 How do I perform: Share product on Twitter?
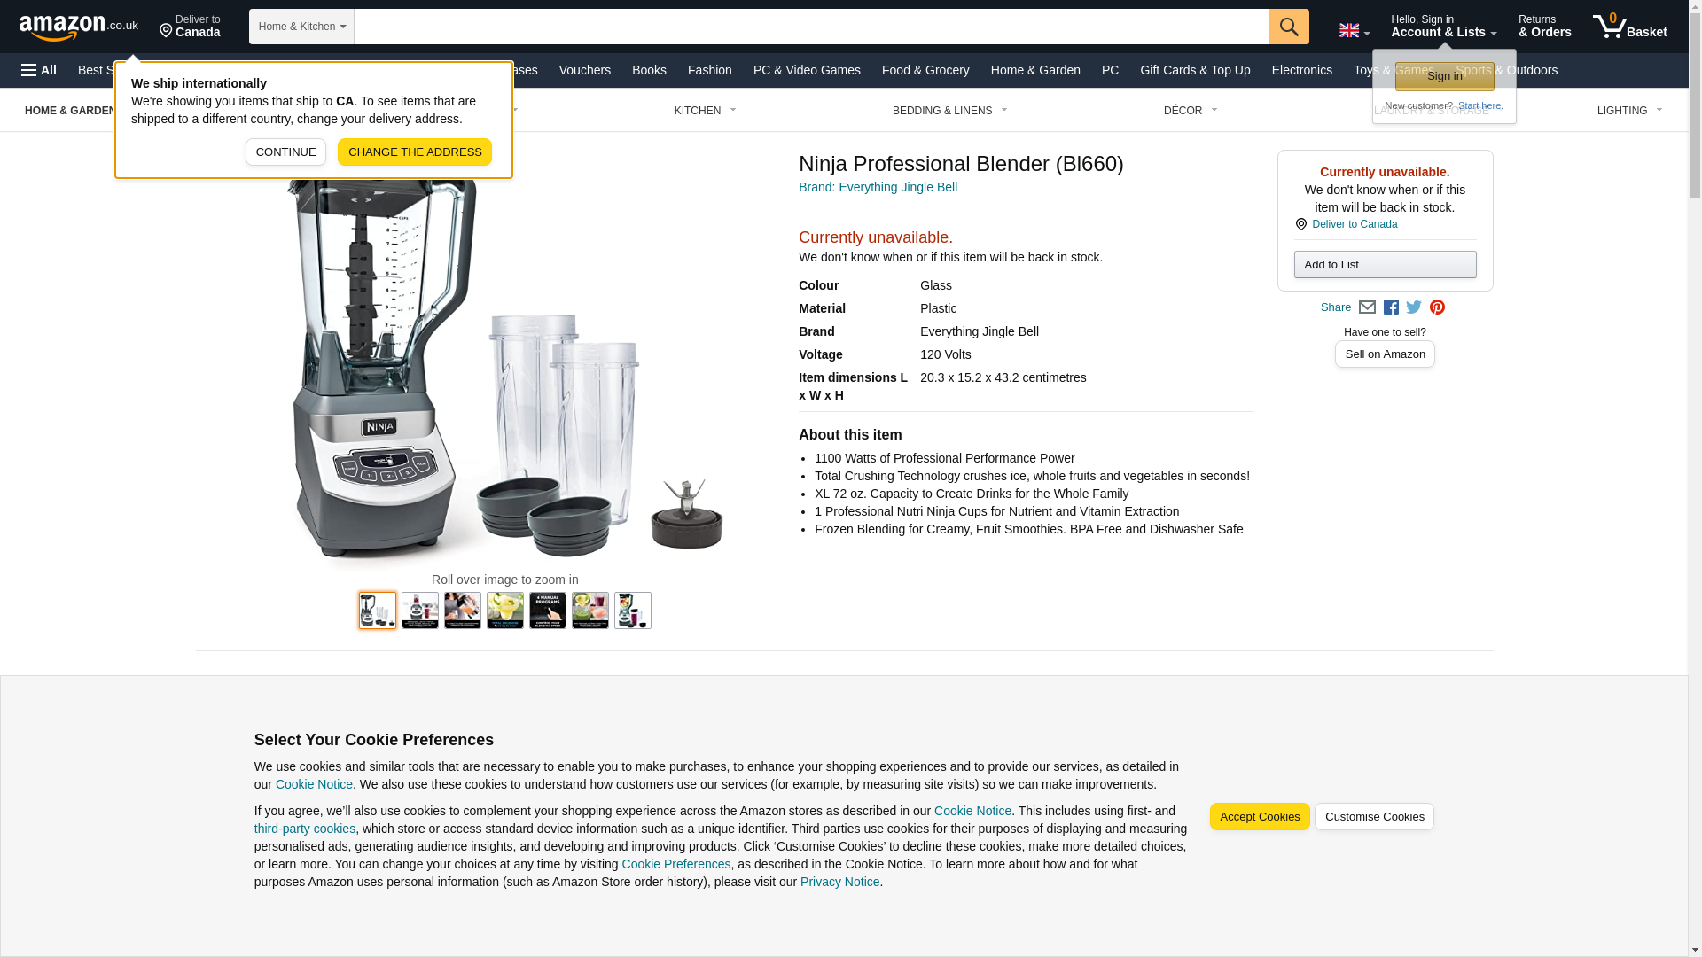(x=1414, y=307)
